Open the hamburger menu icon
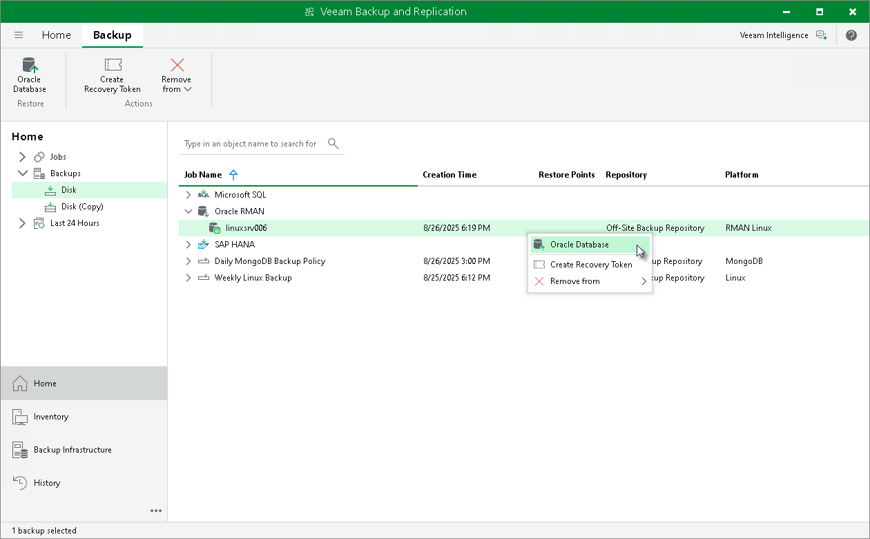Viewport: 870px width, 539px height. click(18, 35)
